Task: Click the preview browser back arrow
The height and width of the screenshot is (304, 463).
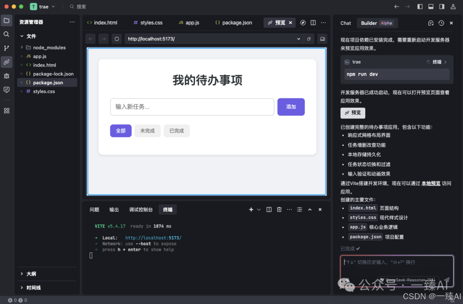Action: (90, 39)
